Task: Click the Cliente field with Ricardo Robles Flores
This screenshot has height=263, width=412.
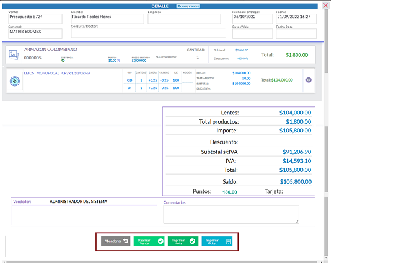Action: (x=107, y=19)
